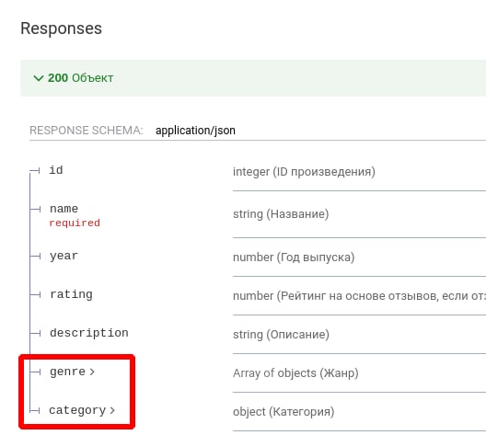Expand the category field chevron
Image resolution: width=486 pixels, height=435 pixels.
point(112,410)
